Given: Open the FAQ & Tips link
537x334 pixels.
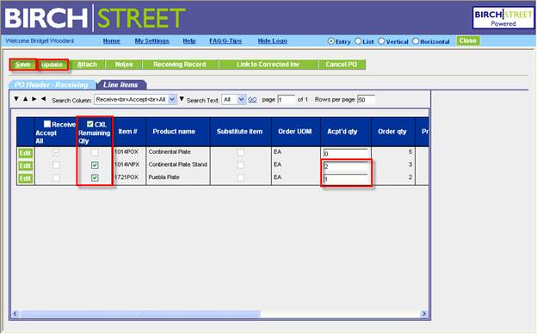Looking at the screenshot, I should [x=225, y=41].
